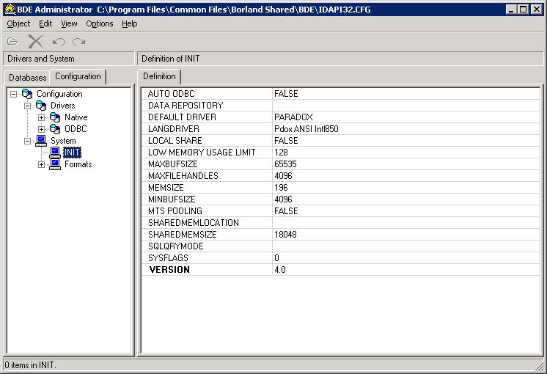The width and height of the screenshot is (547, 374).
Task: Switch to the Databases tab
Action: [28, 77]
